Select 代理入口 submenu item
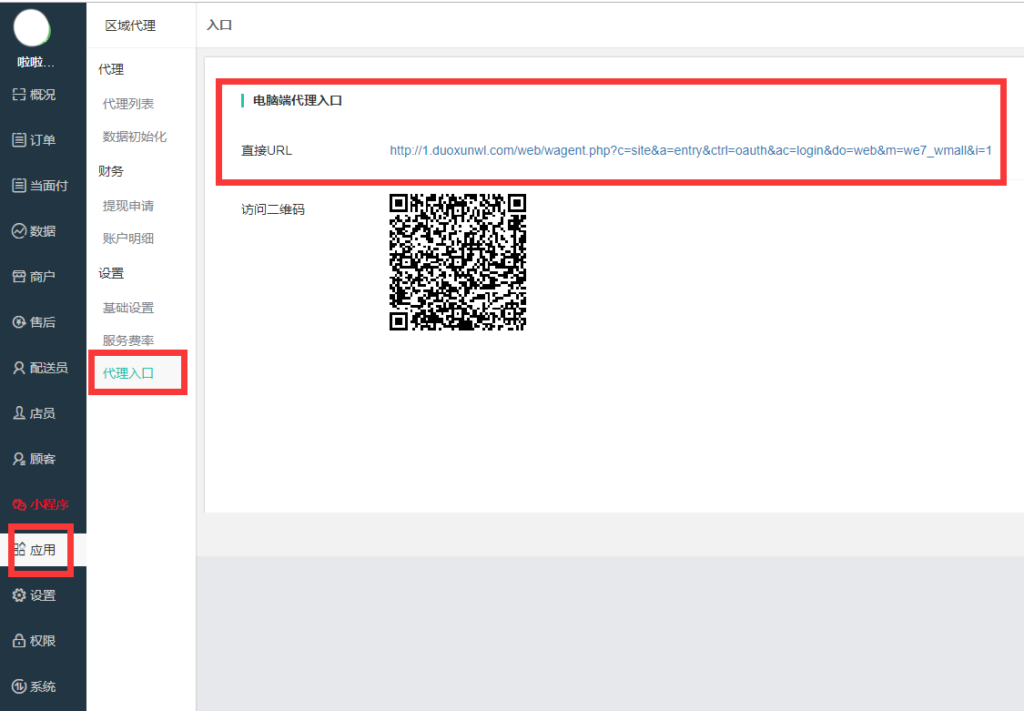The height and width of the screenshot is (711, 1024). pos(128,373)
